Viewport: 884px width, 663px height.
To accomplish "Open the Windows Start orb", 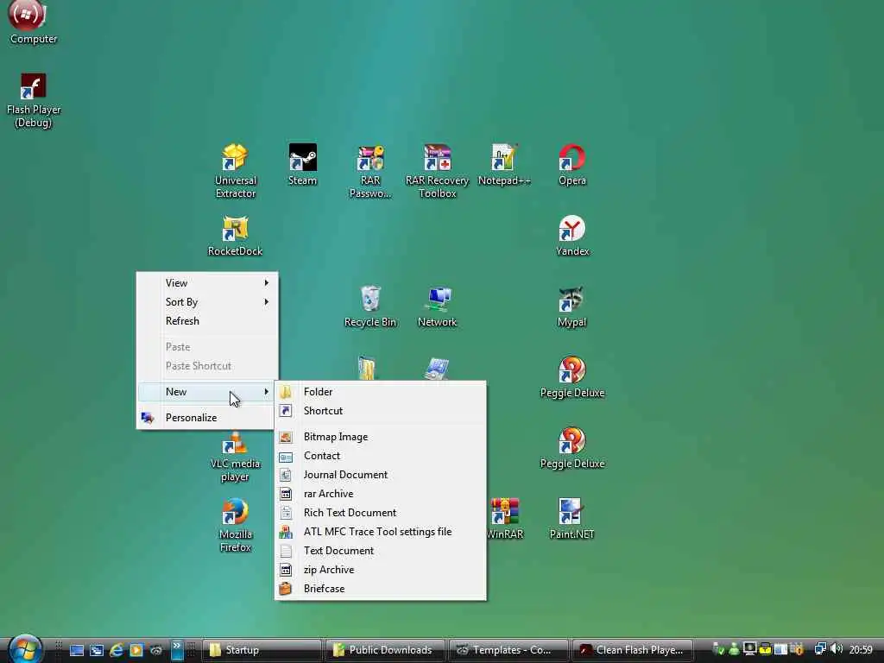I will point(25,649).
